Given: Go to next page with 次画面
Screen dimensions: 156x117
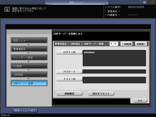Looking at the screenshot, I should pos(141,44).
